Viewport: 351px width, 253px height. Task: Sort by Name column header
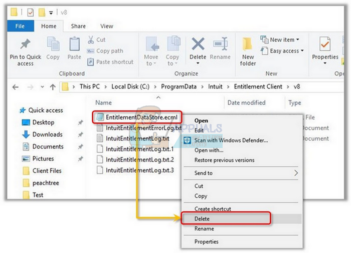pyautogui.click(x=103, y=102)
